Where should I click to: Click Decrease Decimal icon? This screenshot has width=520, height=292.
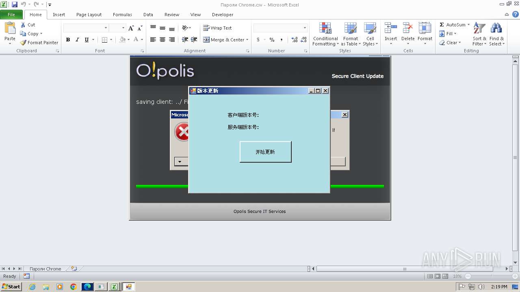pyautogui.click(x=304, y=40)
